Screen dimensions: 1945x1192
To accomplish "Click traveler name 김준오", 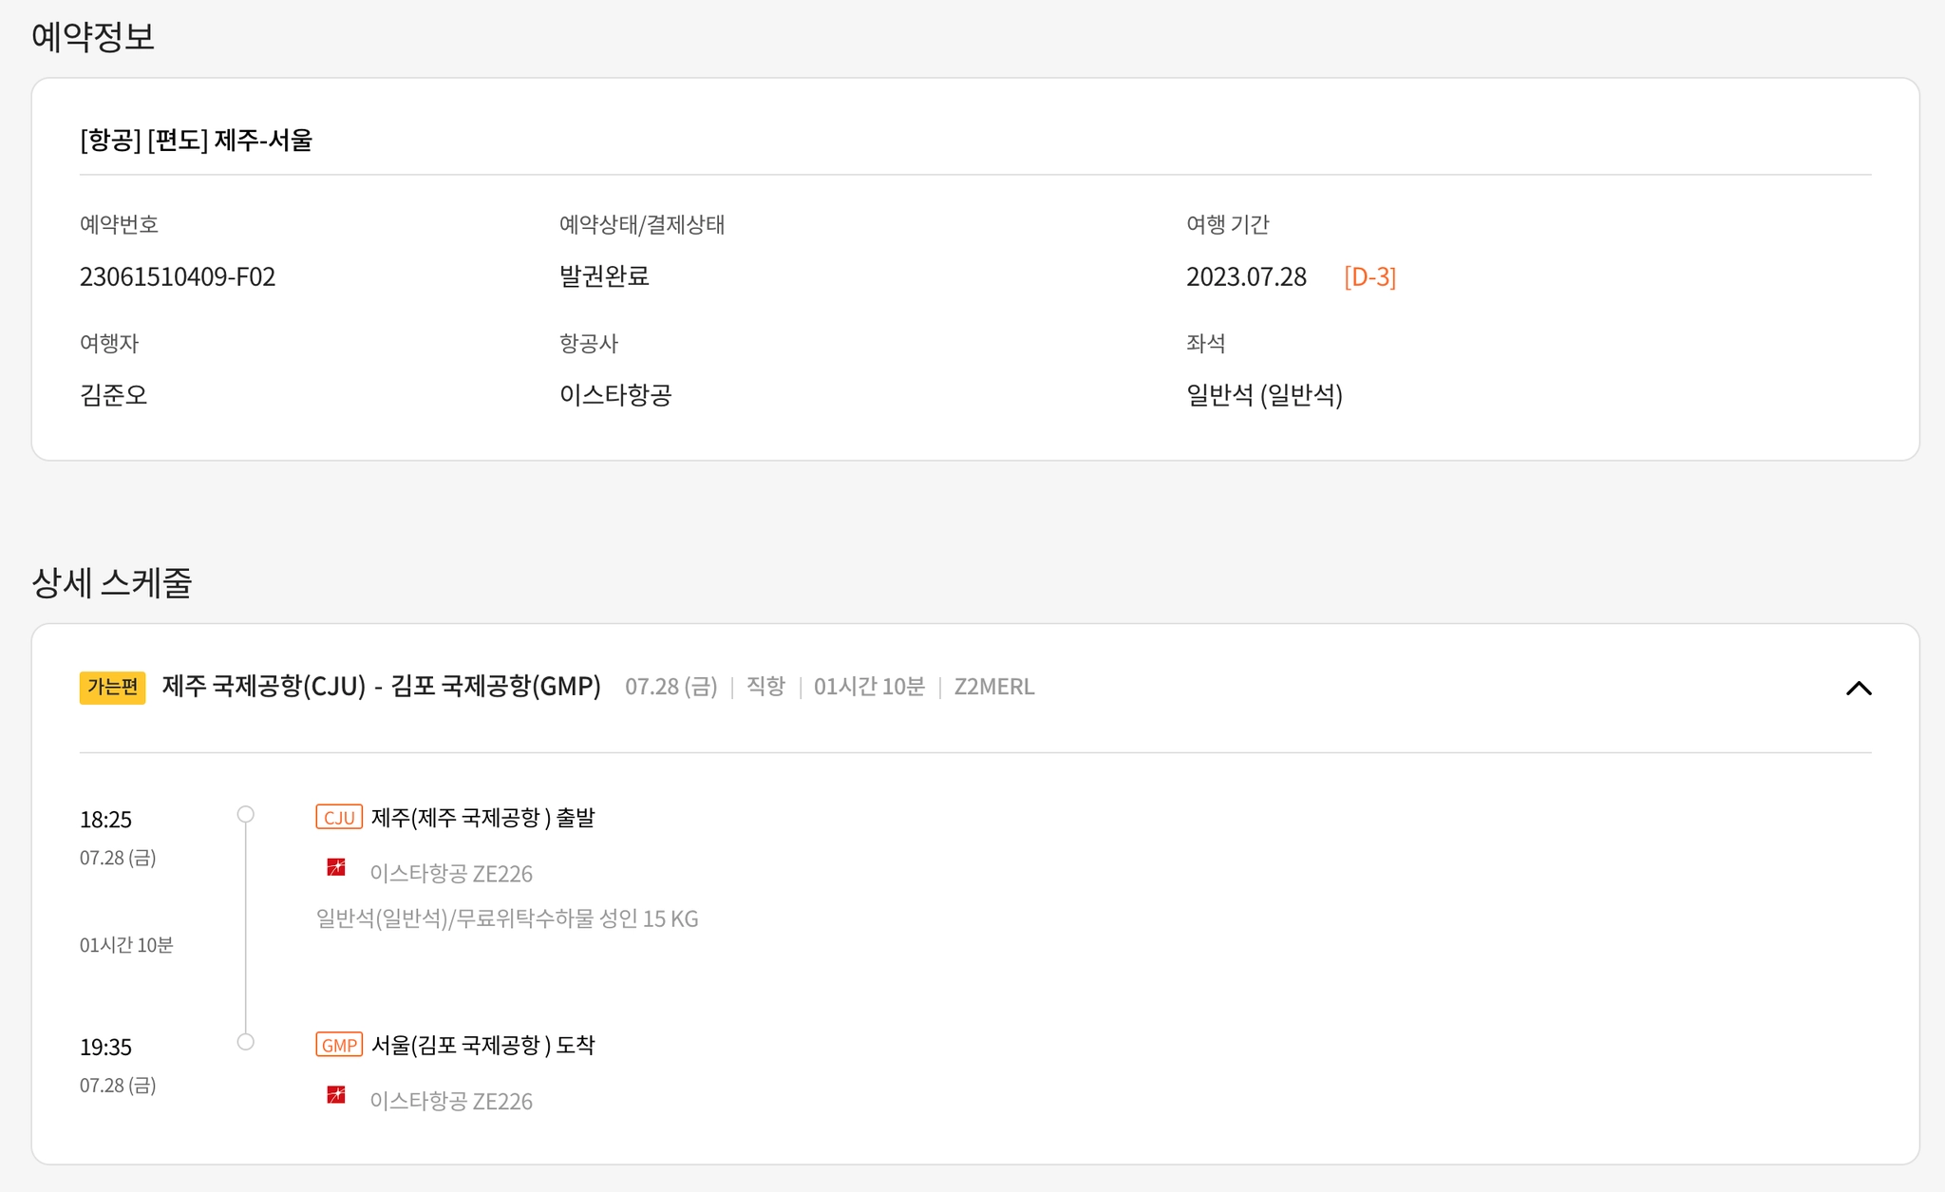I will point(114,395).
